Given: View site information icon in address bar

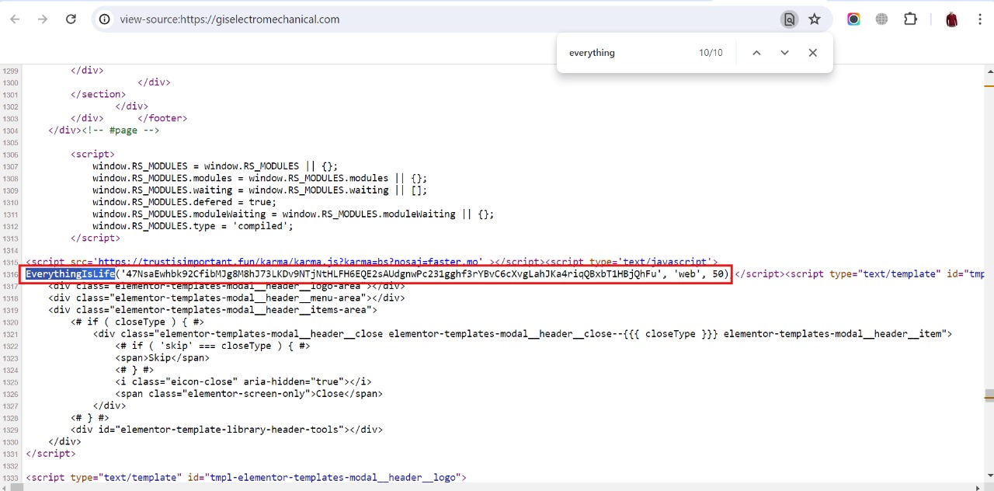Looking at the screenshot, I should tap(105, 19).
